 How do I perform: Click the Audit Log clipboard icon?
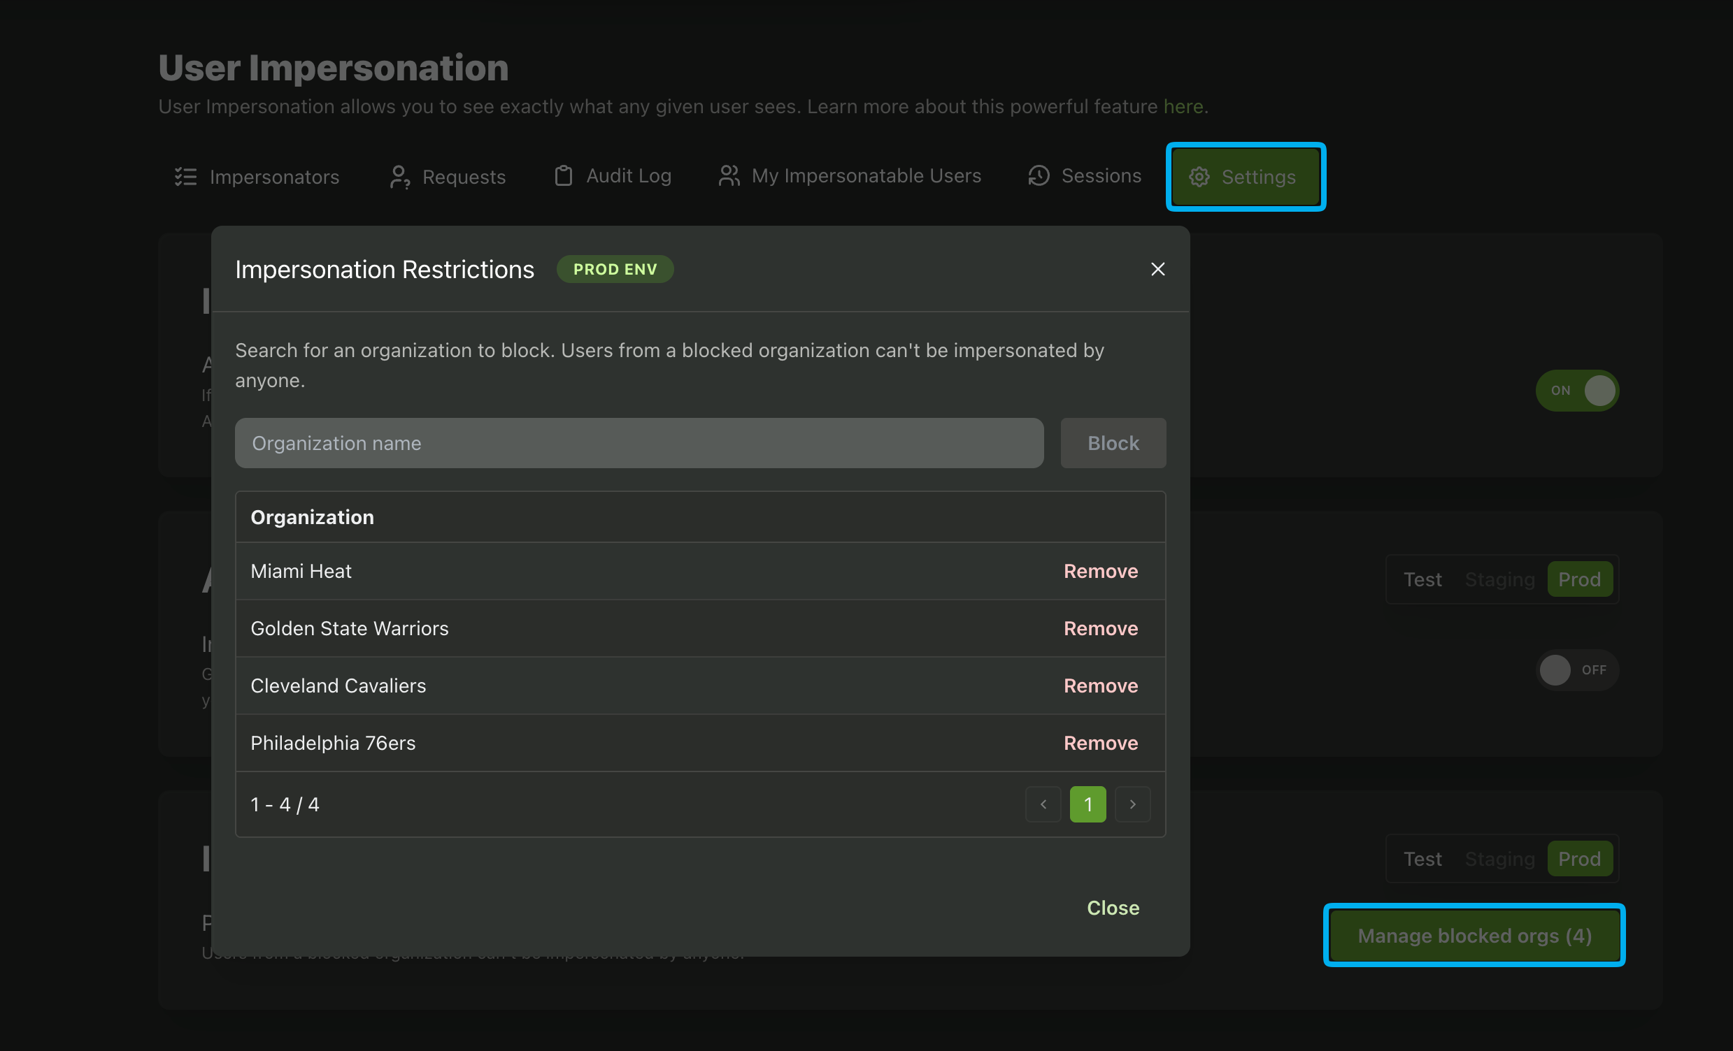pyautogui.click(x=564, y=175)
